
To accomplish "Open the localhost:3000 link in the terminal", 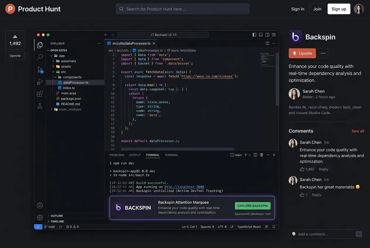I will point(184,187).
